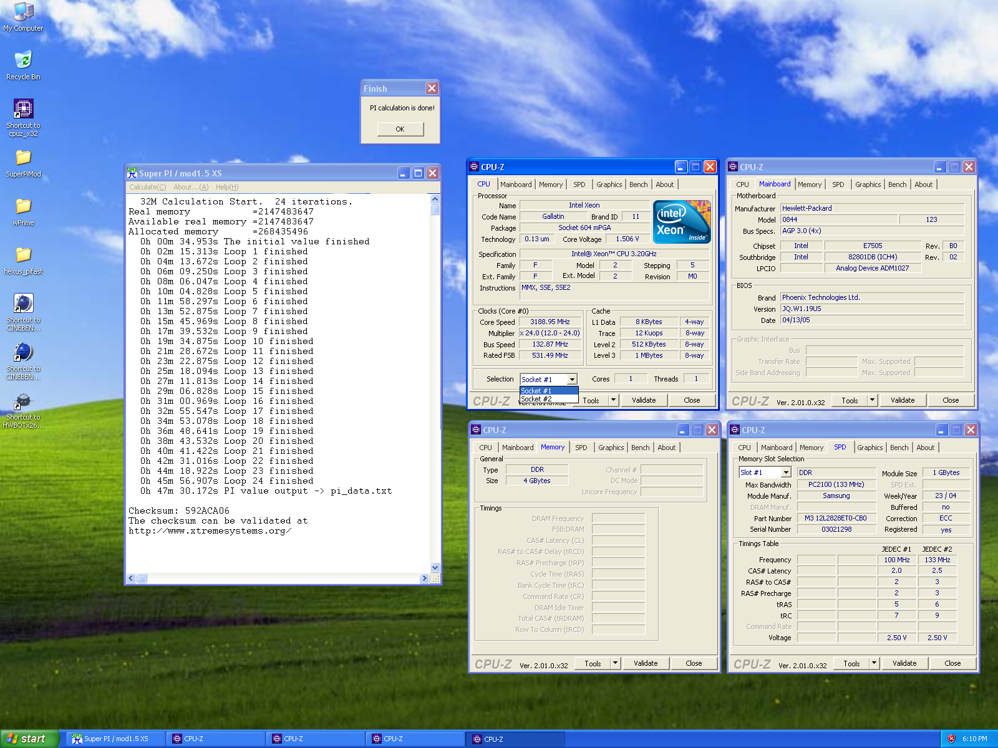The height and width of the screenshot is (748, 998).
Task: Click Super PI vertical scrollbar up arrow
Action: [x=435, y=199]
